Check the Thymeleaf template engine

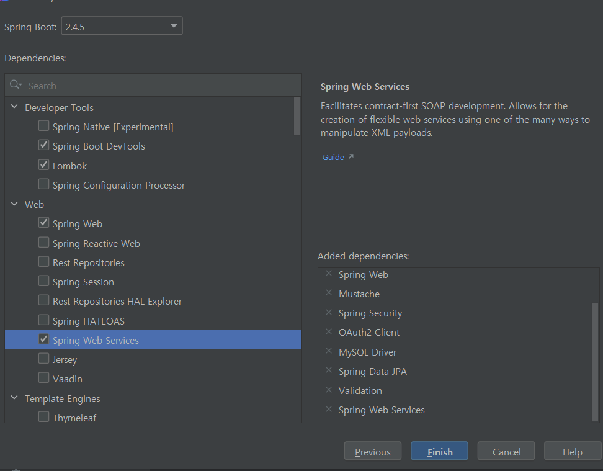(44, 417)
